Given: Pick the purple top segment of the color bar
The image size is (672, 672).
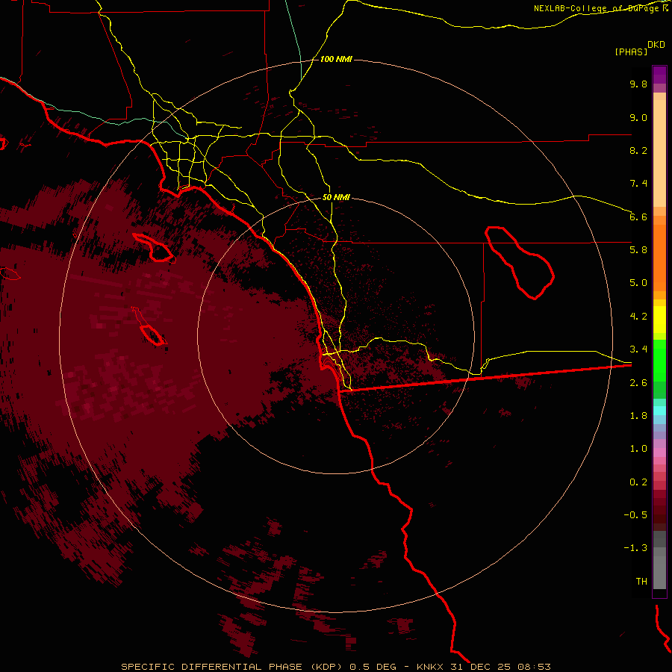Looking at the screenshot, I should coord(659,75).
